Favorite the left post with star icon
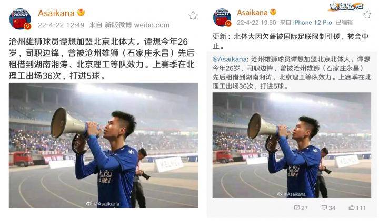Screen dimensions: 379x221 193,15
